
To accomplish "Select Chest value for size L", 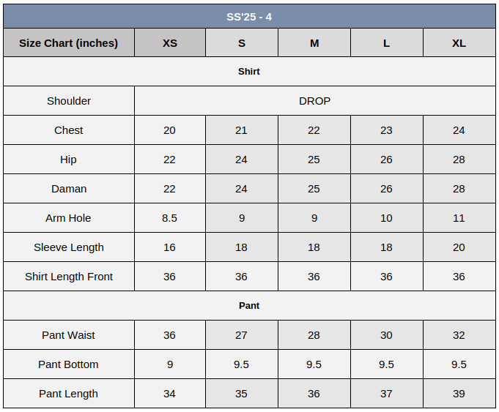I will point(386,130).
